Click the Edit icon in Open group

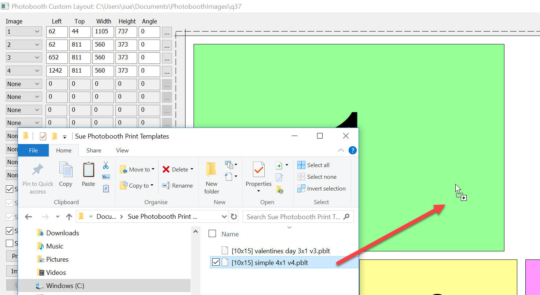(x=279, y=177)
